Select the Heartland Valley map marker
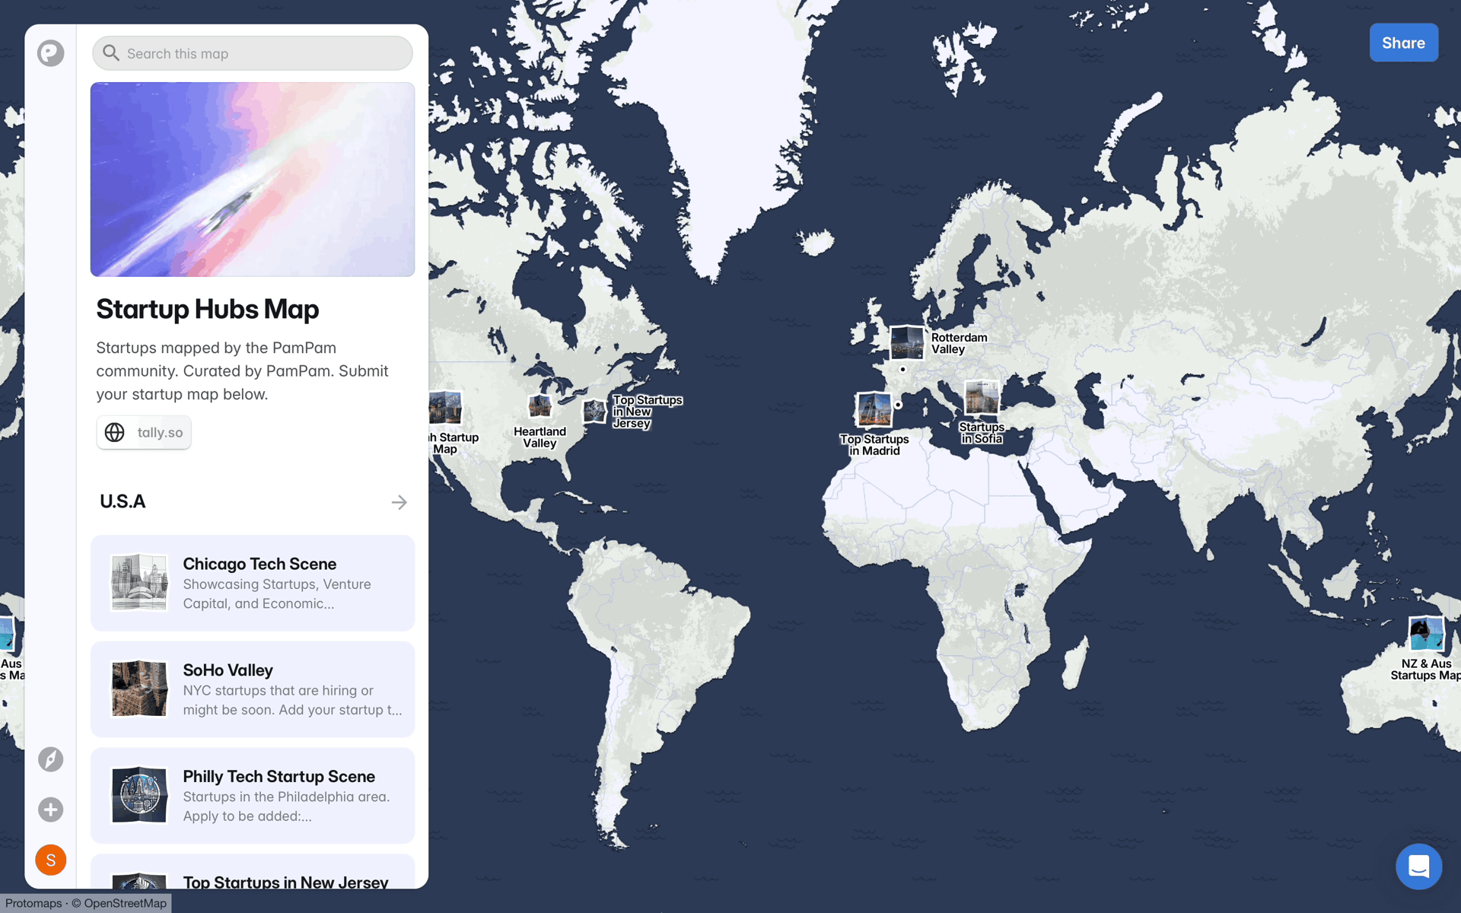Viewport: 1461px width, 913px height. click(540, 406)
